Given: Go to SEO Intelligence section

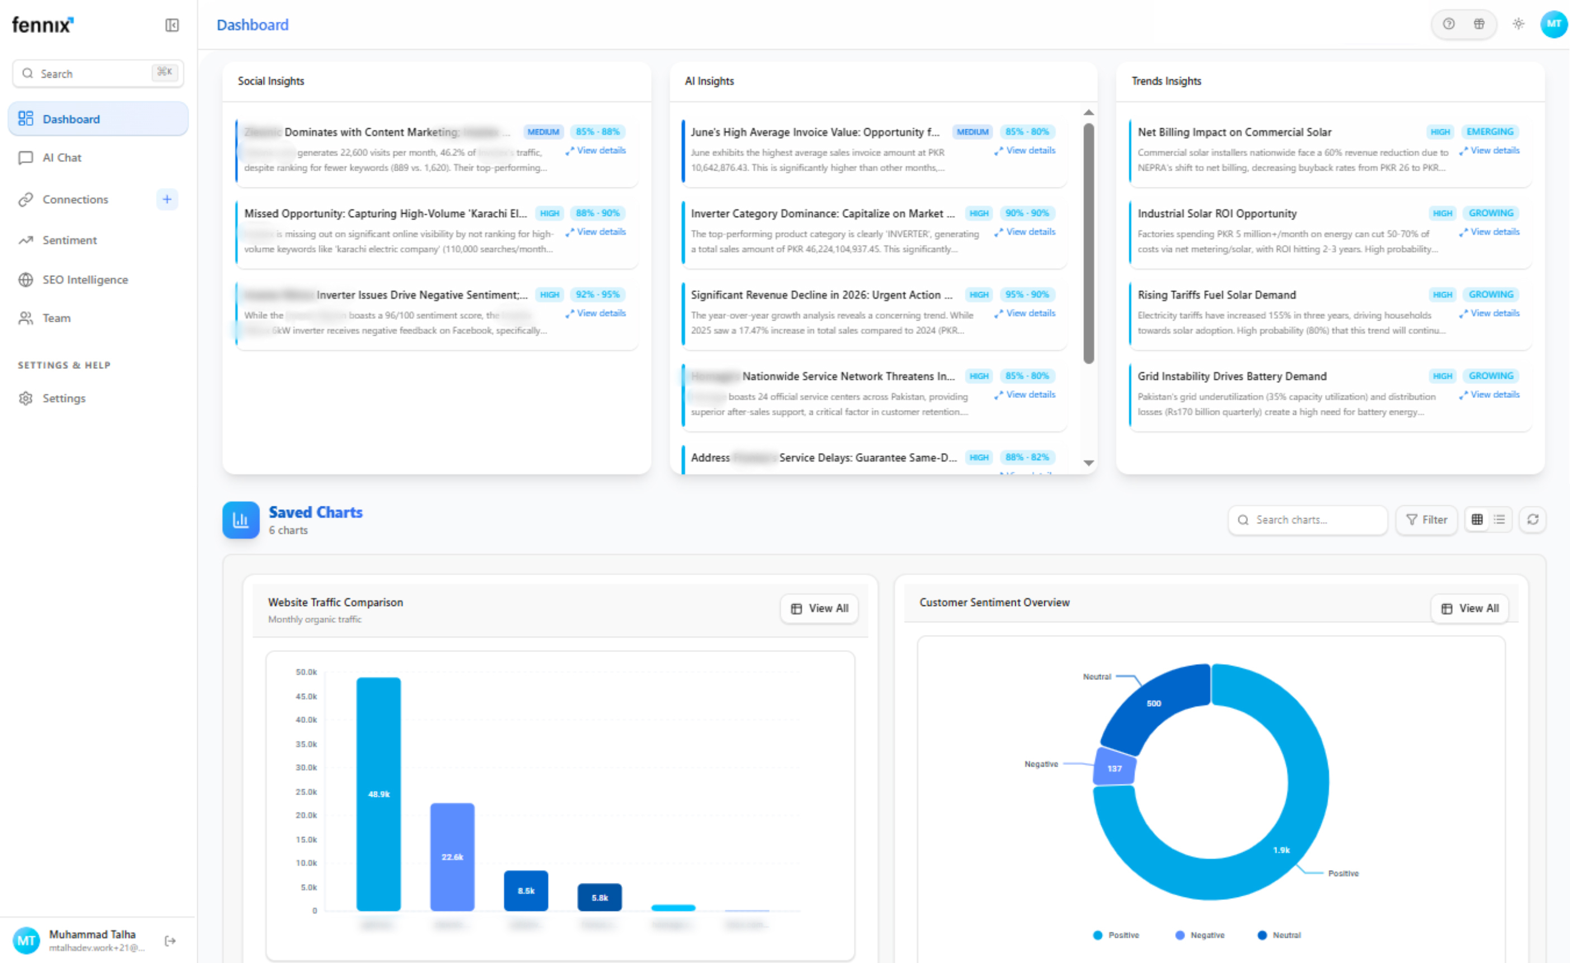Looking at the screenshot, I should pos(85,280).
